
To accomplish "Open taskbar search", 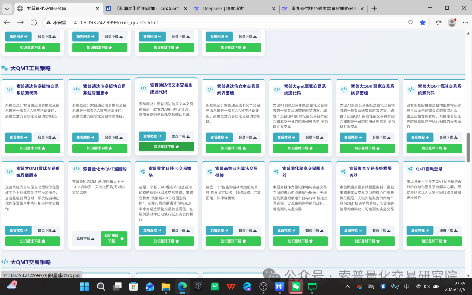I will (x=101, y=287).
